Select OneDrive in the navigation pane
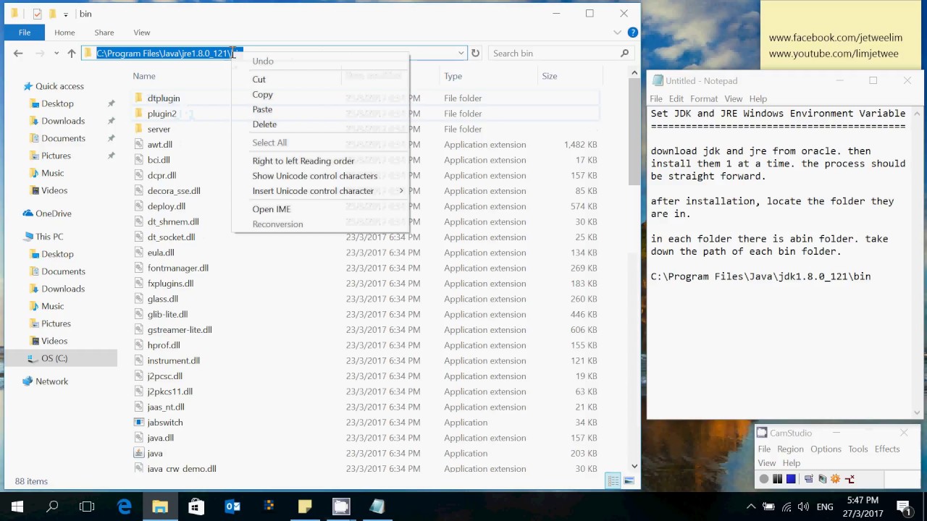 click(54, 213)
